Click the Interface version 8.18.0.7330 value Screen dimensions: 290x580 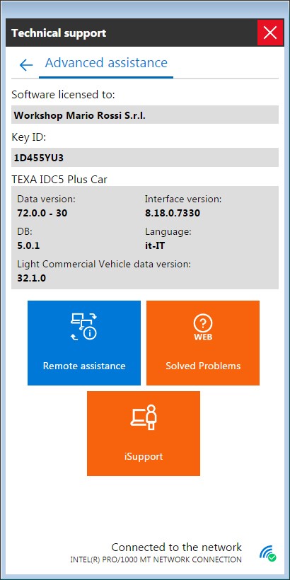point(173,213)
